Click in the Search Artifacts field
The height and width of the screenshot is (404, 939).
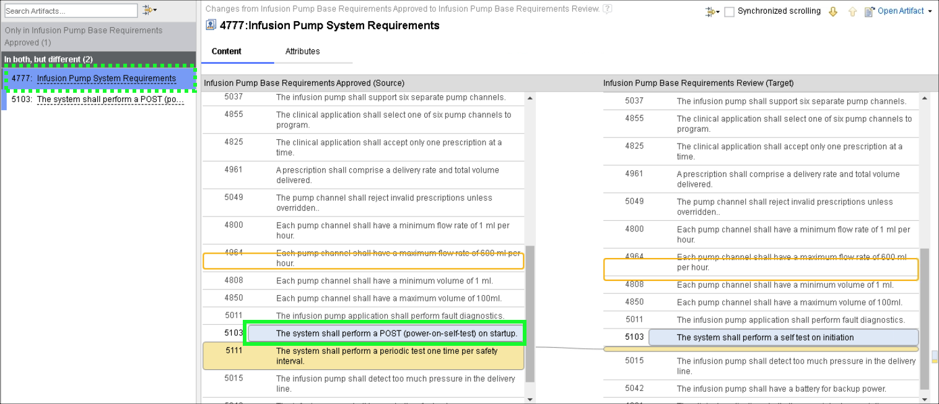coord(71,11)
